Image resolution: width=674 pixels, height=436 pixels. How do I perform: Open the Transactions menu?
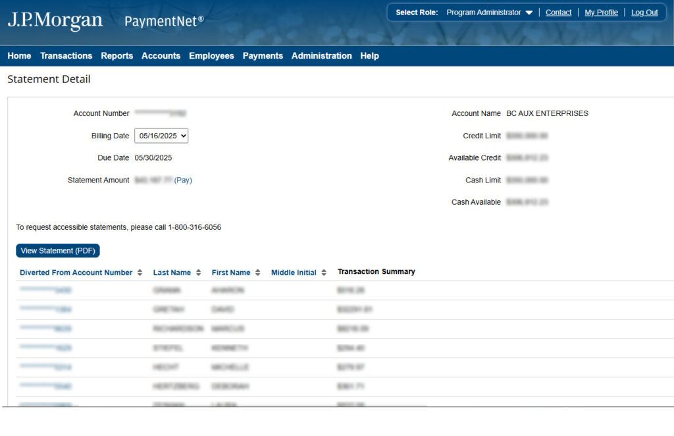click(x=66, y=56)
